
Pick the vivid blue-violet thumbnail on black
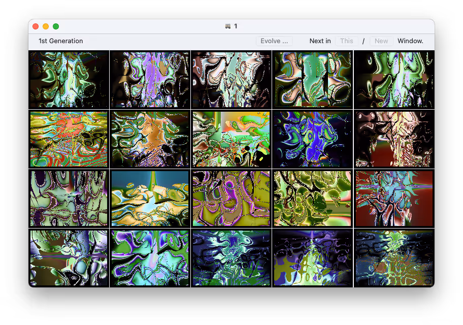(312, 139)
